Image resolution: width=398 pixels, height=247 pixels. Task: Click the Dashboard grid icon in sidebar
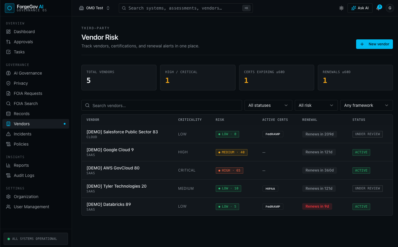(8, 32)
